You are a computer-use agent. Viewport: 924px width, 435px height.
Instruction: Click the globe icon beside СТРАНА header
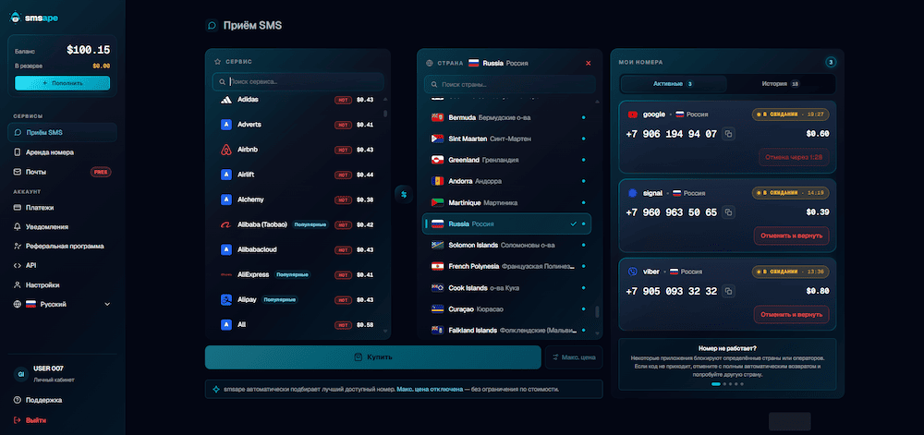(x=429, y=63)
